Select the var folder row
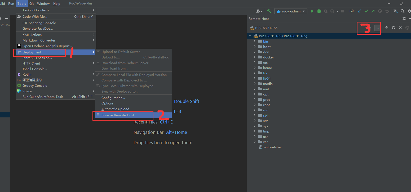 point(329,142)
